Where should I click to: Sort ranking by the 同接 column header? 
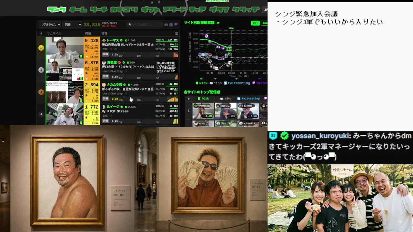(x=88, y=34)
